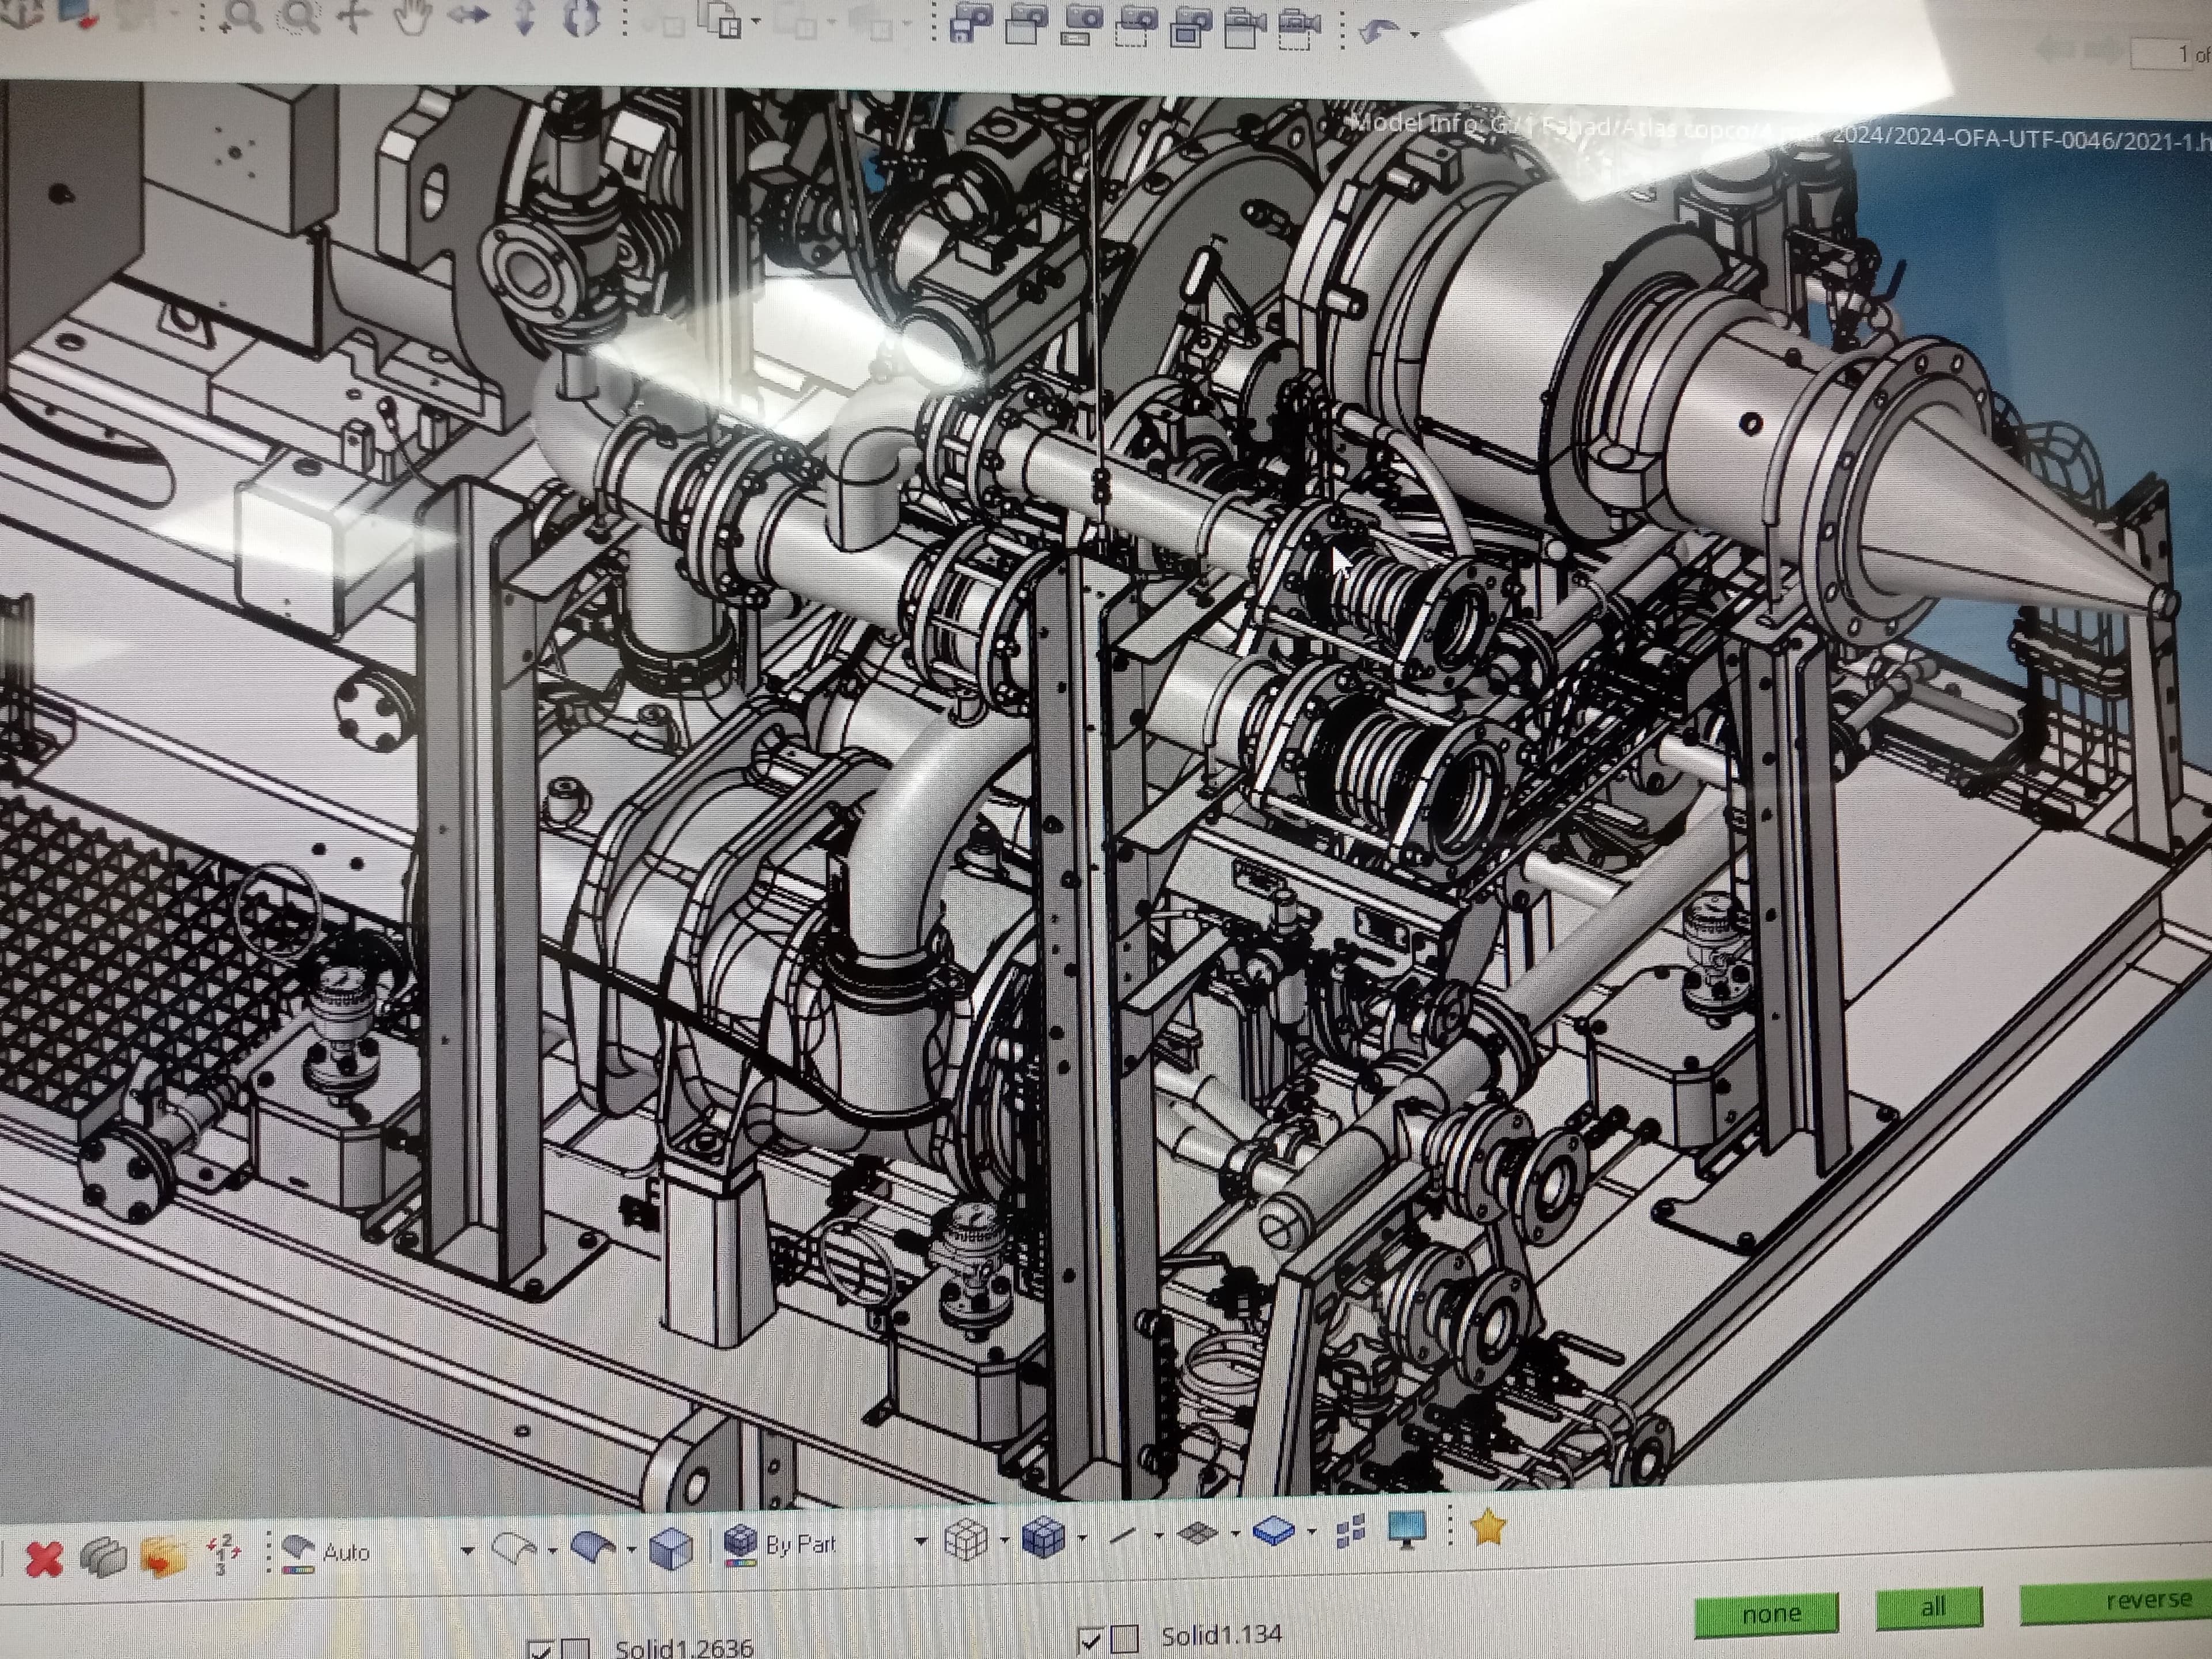The image size is (2212, 1659).
Task: Click the solid blue grid cube icon
Action: pyautogui.click(x=1043, y=1538)
